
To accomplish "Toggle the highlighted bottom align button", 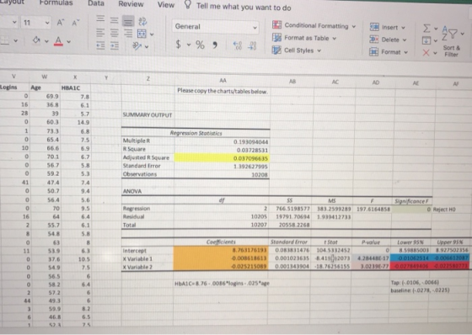I will [128, 21].
